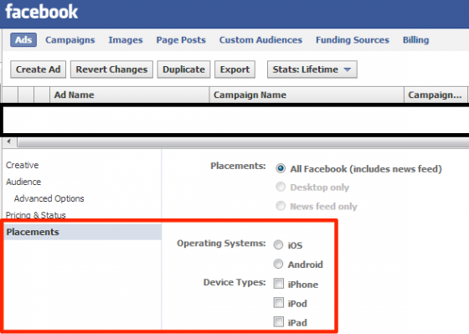This screenshot has height=334, width=469.
Task: Click Revert Changes button
Action: pos(111,69)
